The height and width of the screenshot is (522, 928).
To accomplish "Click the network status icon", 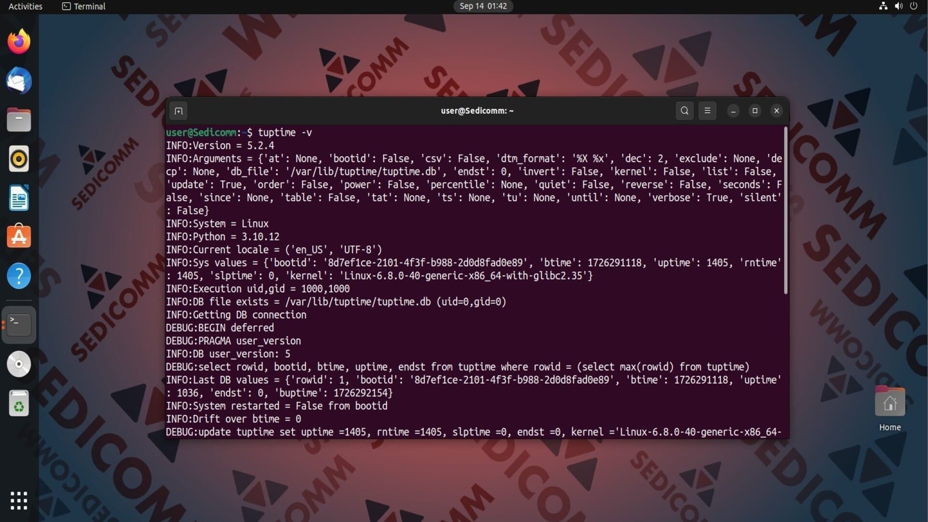I will [x=883, y=6].
